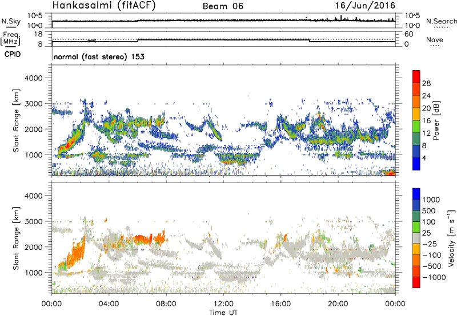The image size is (457, 316).
Task: Click the 'Velocity [m s⁻¹]' colorbar label
Action: (x=451, y=238)
